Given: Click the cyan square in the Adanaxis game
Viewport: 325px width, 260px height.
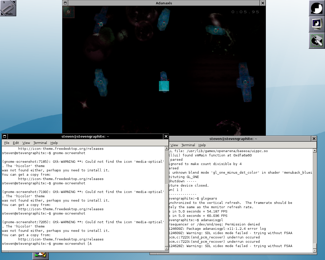Looking at the screenshot, I should tap(164, 86).
